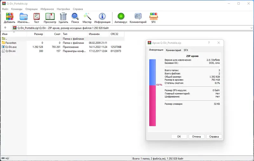The height and width of the screenshot is (161, 254).
Task: Switch to the Комментарий dialog tab
Action: coord(173,50)
